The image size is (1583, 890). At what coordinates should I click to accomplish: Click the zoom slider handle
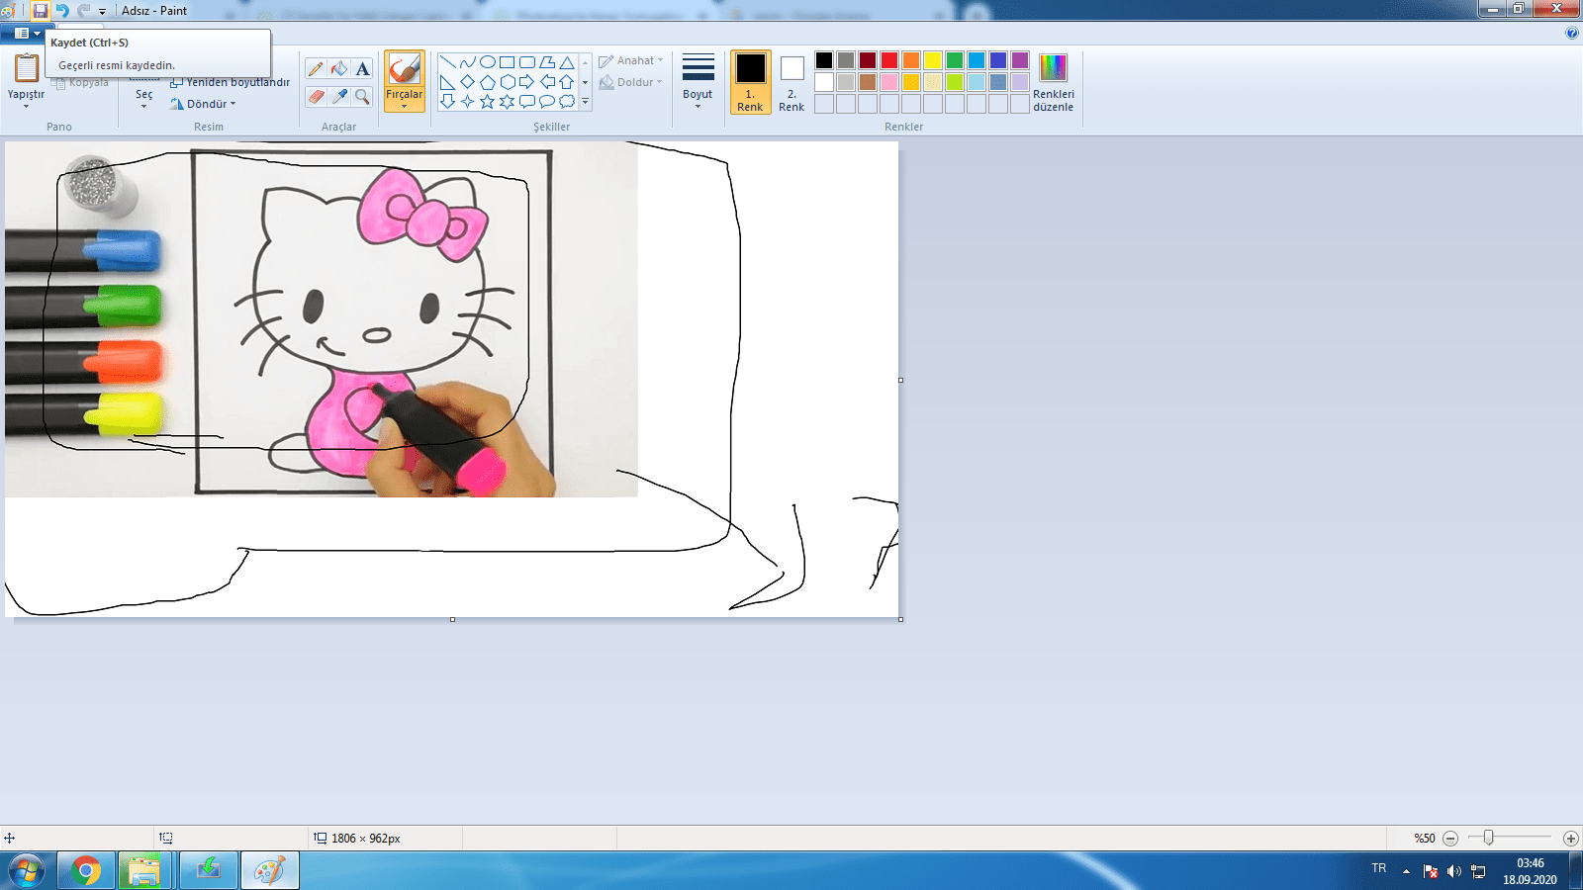tap(1488, 838)
